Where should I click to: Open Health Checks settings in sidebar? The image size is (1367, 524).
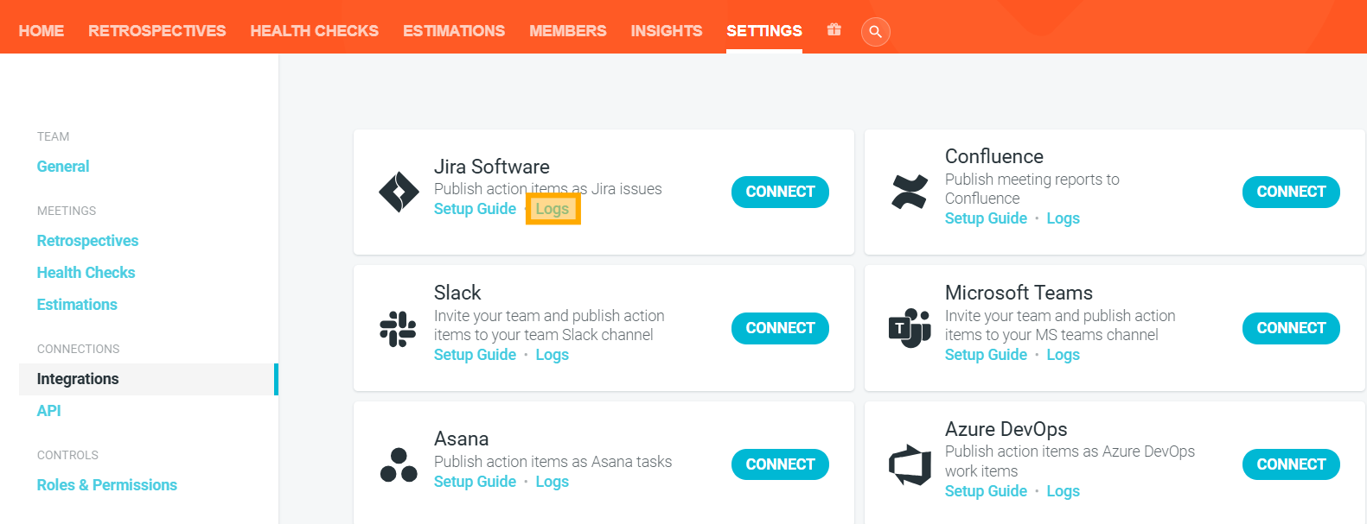86,273
